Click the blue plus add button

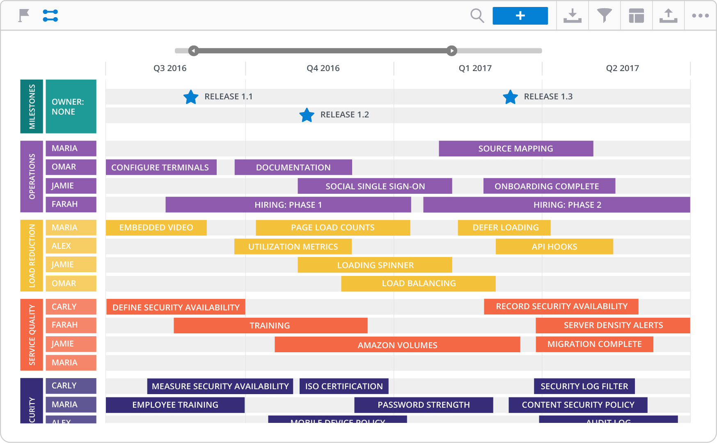[520, 16]
